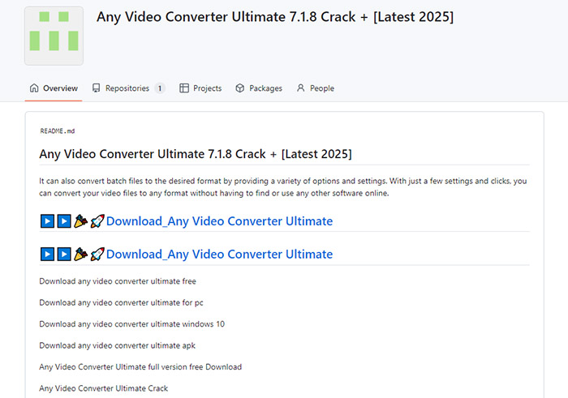Click the first play icon in second download heading
The width and height of the screenshot is (568, 398).
47,254
